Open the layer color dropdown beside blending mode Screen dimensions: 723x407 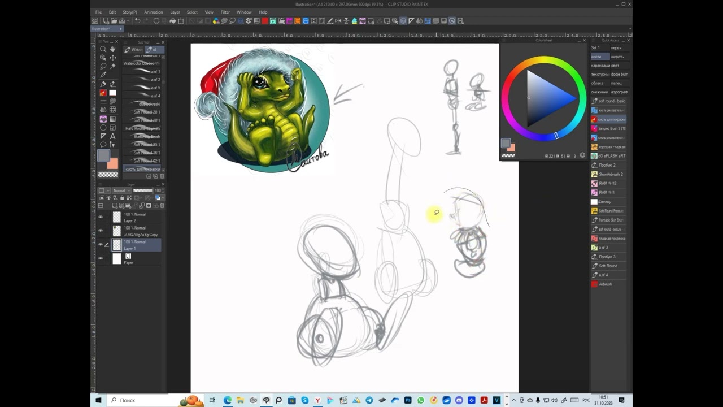click(x=103, y=190)
